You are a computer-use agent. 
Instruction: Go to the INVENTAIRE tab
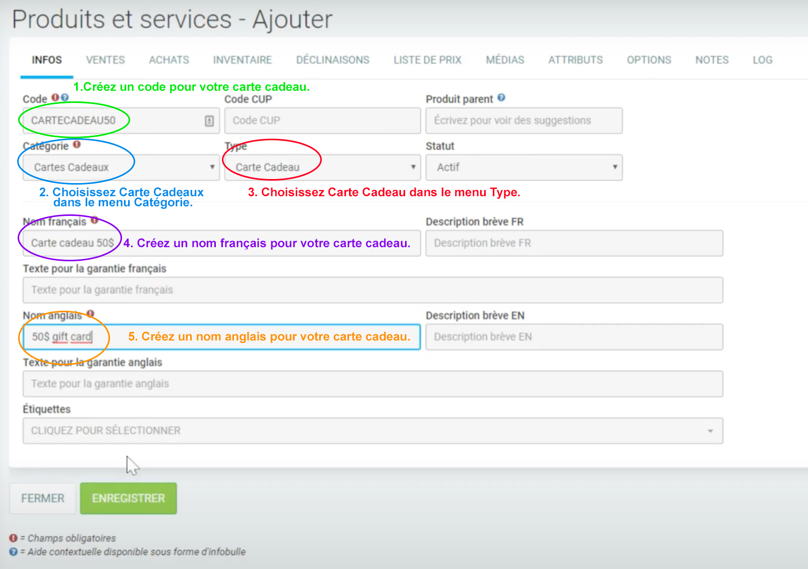(x=242, y=60)
